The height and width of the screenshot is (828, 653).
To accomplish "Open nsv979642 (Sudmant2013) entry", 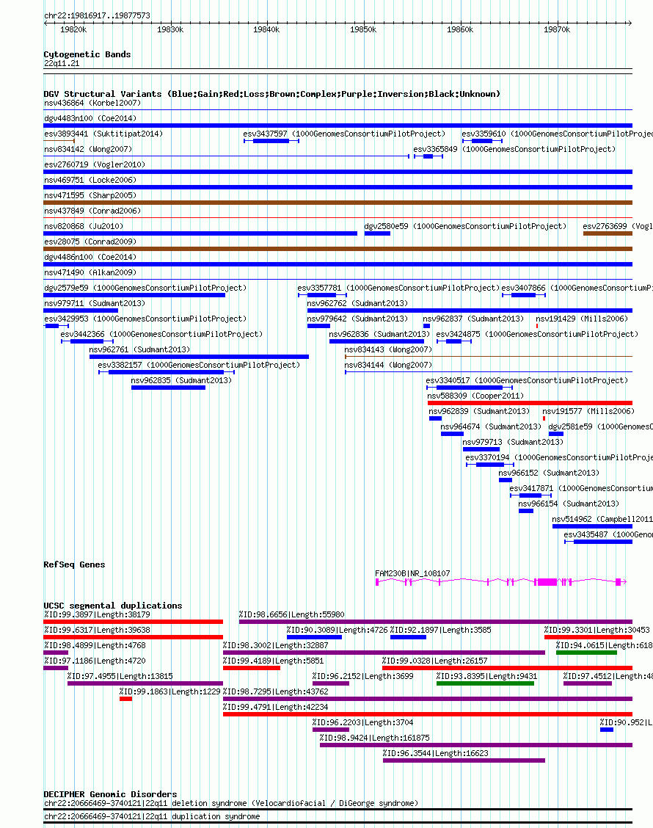I will 357,319.
